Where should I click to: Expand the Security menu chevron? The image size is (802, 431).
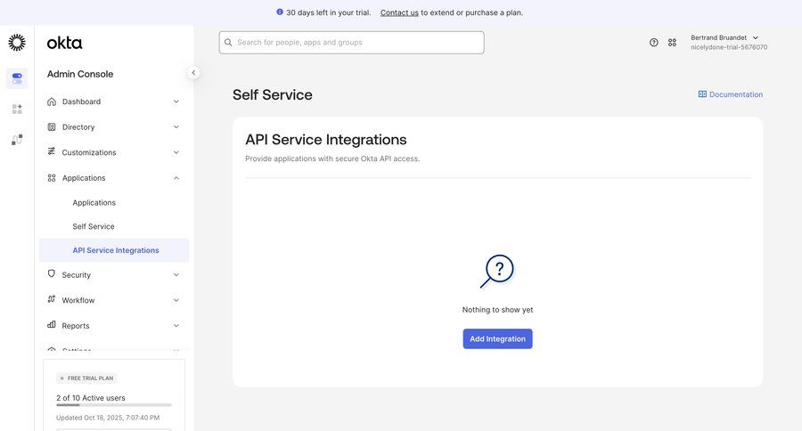tap(176, 274)
